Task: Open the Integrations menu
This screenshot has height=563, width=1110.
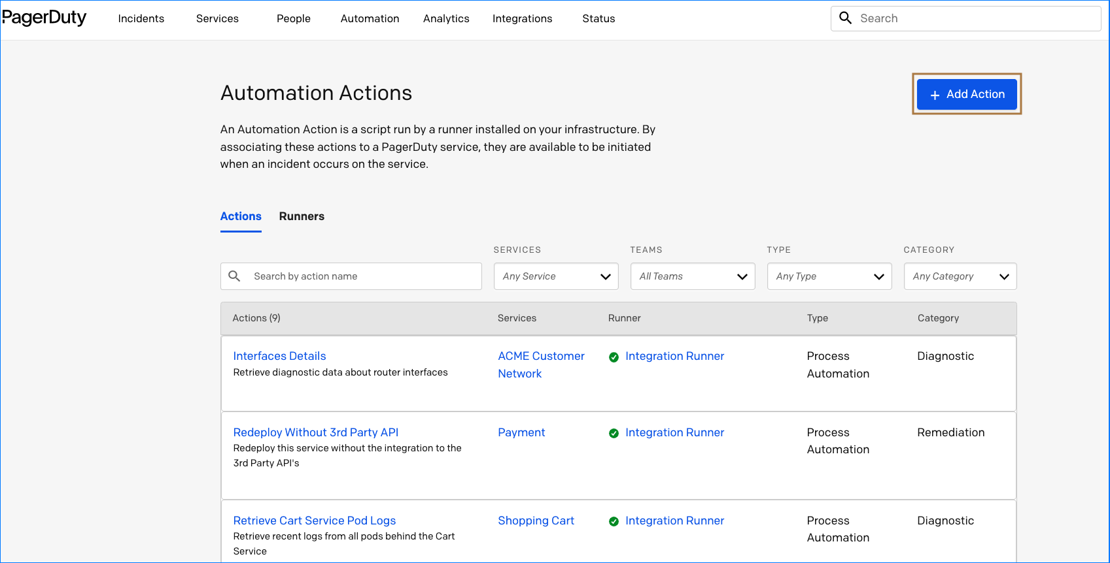Action: click(x=522, y=19)
